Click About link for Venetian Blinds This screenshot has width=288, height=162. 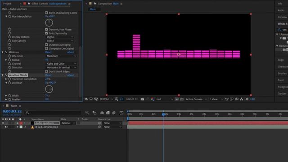click(71, 75)
